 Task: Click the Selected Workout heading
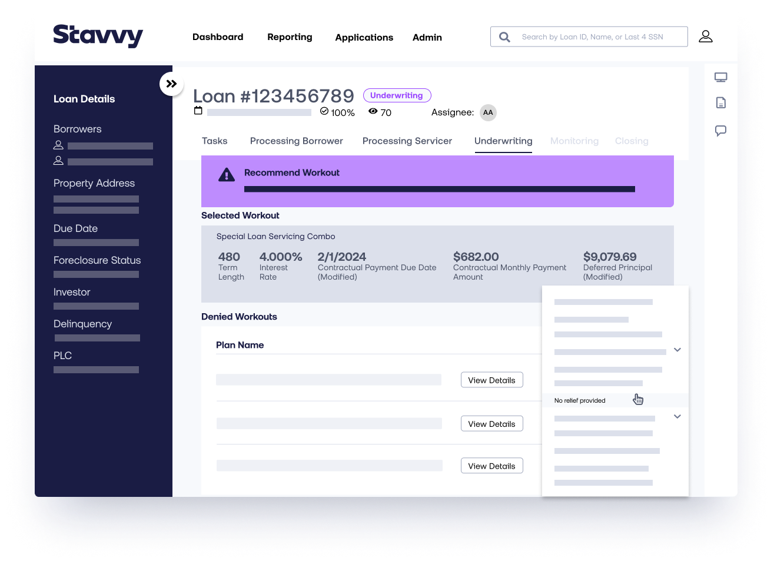click(240, 215)
